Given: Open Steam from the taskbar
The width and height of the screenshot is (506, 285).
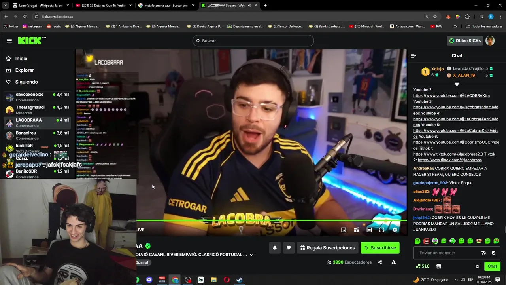Looking at the screenshot, I should [x=239, y=280].
